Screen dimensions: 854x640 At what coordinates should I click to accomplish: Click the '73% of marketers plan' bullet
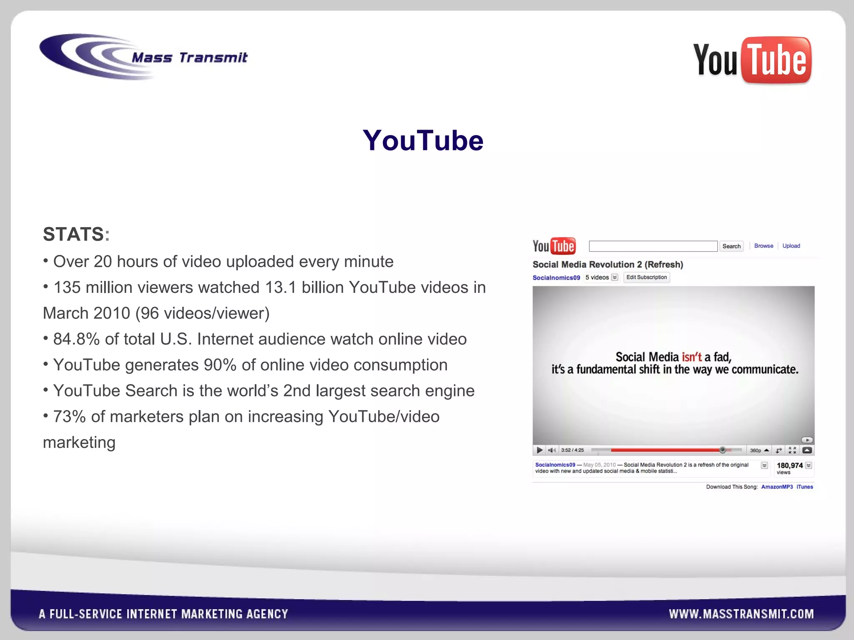click(241, 430)
